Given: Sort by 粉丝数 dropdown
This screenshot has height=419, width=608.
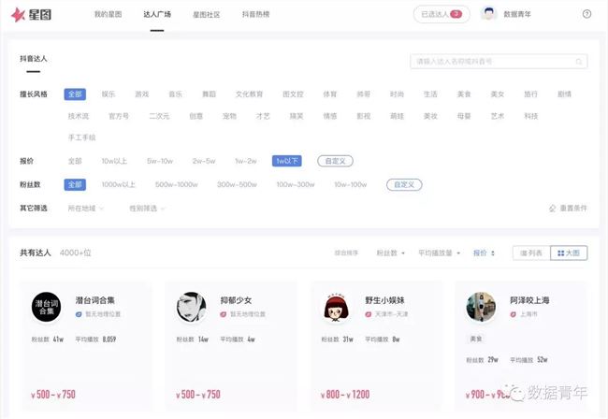Looking at the screenshot, I should point(392,253).
